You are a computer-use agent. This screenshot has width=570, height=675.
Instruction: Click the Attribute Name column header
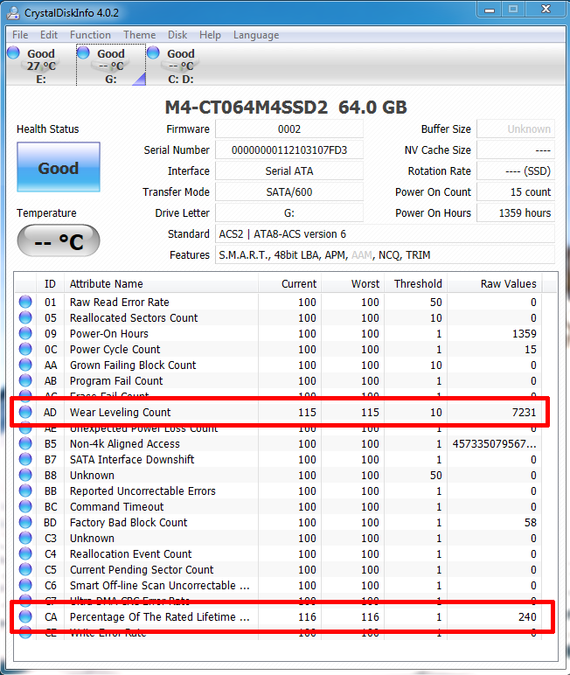[162, 284]
